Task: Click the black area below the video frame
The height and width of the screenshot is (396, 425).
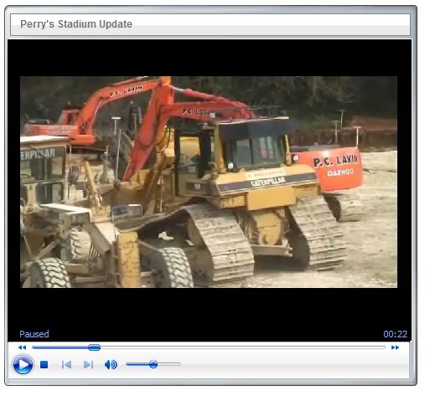Action: (210, 308)
